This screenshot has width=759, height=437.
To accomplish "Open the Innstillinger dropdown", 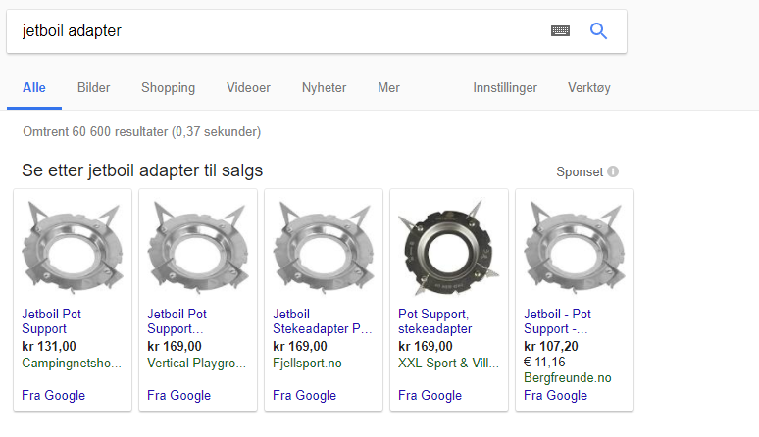I will (x=505, y=87).
